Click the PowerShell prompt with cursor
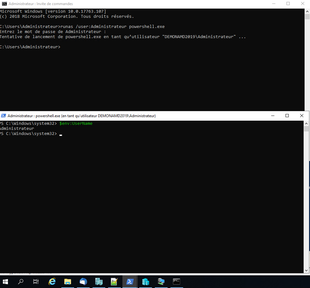Screen dimensions: 310x288 click(31, 134)
